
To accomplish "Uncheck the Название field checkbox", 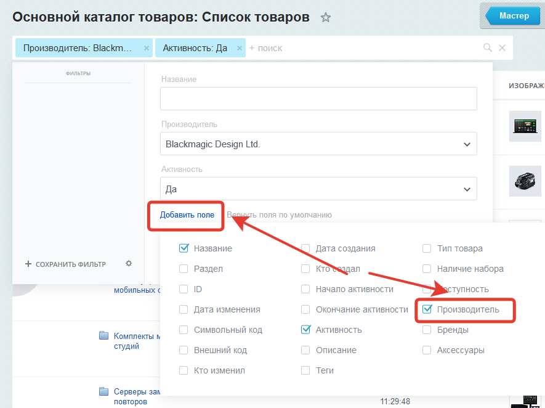I will [x=184, y=248].
